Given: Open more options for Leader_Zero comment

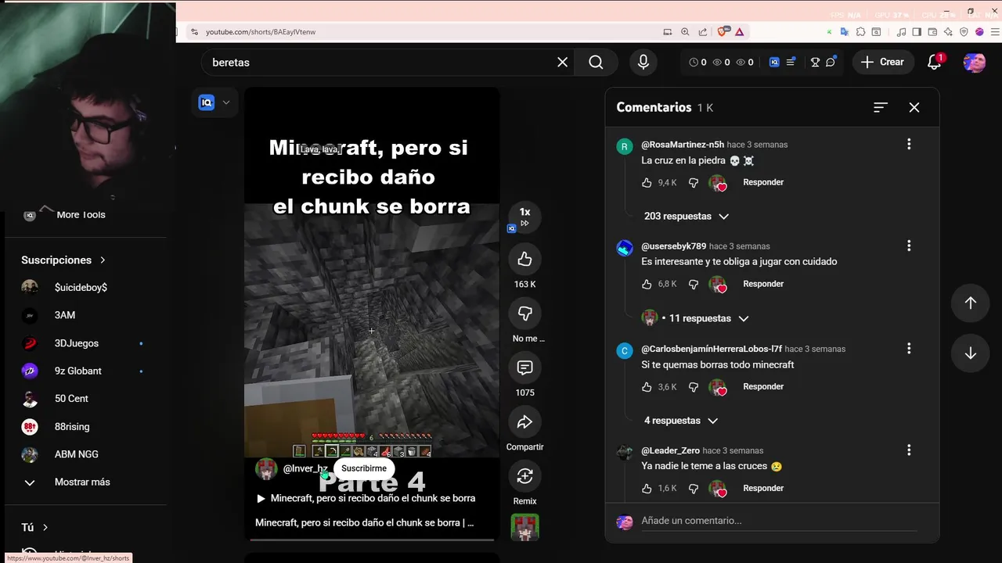Looking at the screenshot, I should pos(909,450).
